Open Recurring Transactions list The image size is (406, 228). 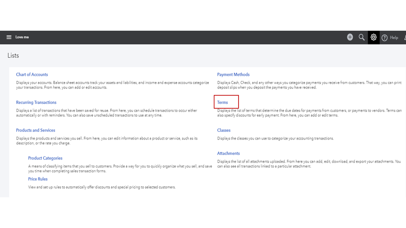(36, 102)
